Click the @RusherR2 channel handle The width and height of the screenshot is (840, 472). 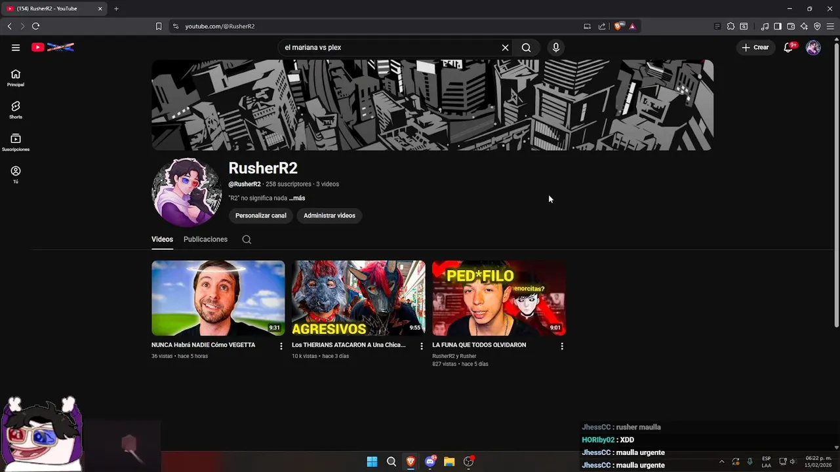pos(245,184)
